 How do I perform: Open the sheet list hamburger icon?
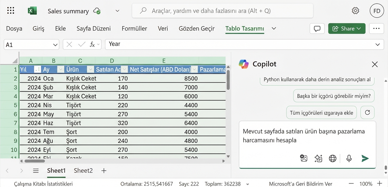36,171
